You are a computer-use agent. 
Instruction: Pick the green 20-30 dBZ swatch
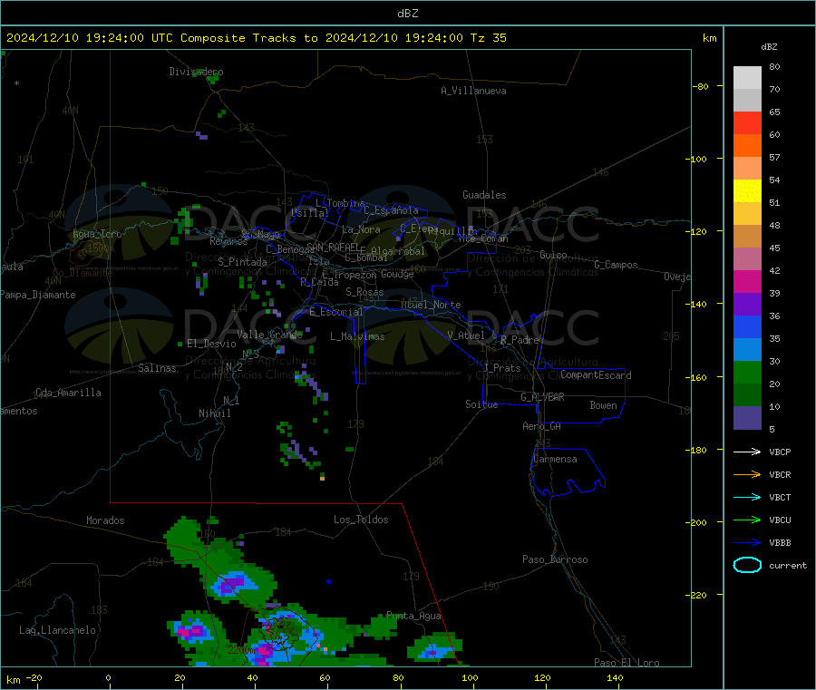(x=747, y=372)
